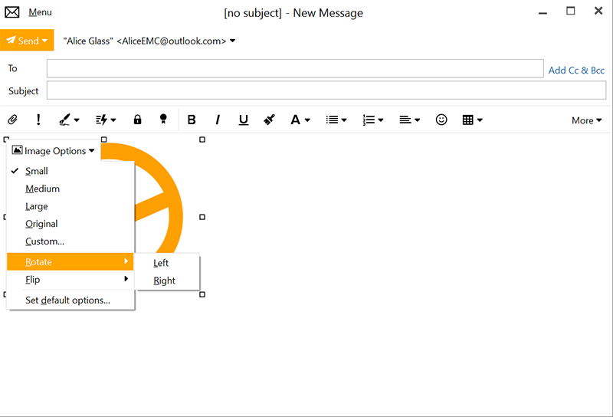
Task: Toggle the digital signing certificate icon
Action: click(x=163, y=120)
